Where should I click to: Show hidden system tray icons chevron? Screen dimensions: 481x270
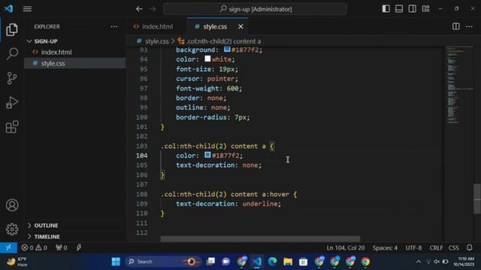[418, 262]
